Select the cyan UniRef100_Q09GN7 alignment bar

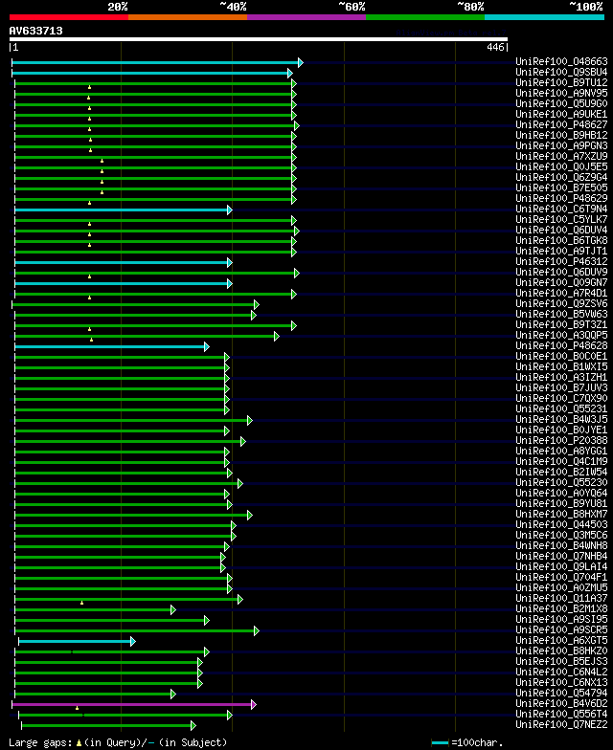(x=123, y=283)
